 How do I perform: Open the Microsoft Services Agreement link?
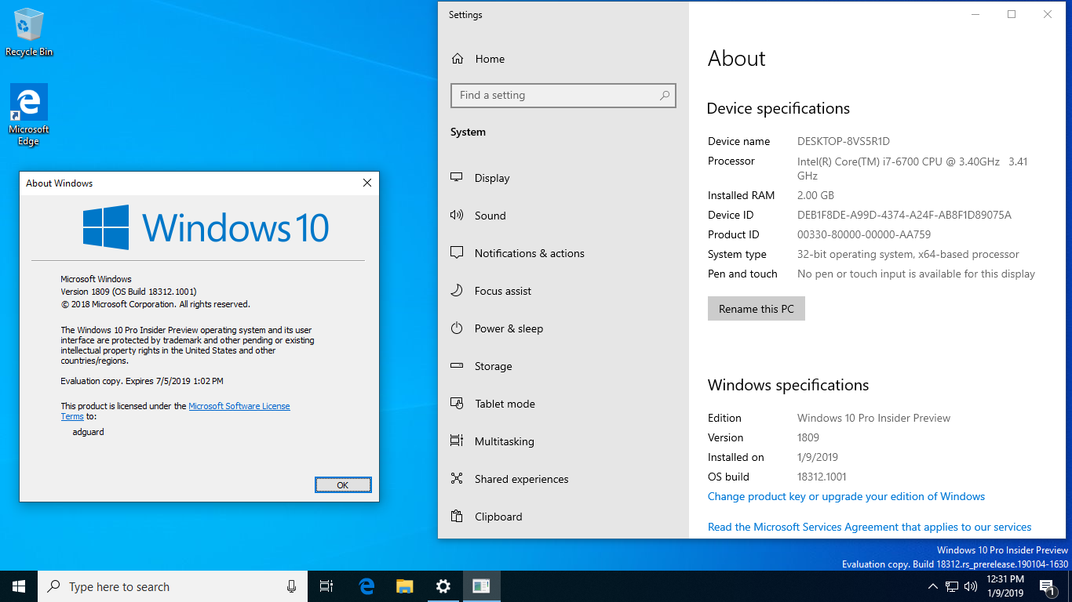click(x=870, y=527)
